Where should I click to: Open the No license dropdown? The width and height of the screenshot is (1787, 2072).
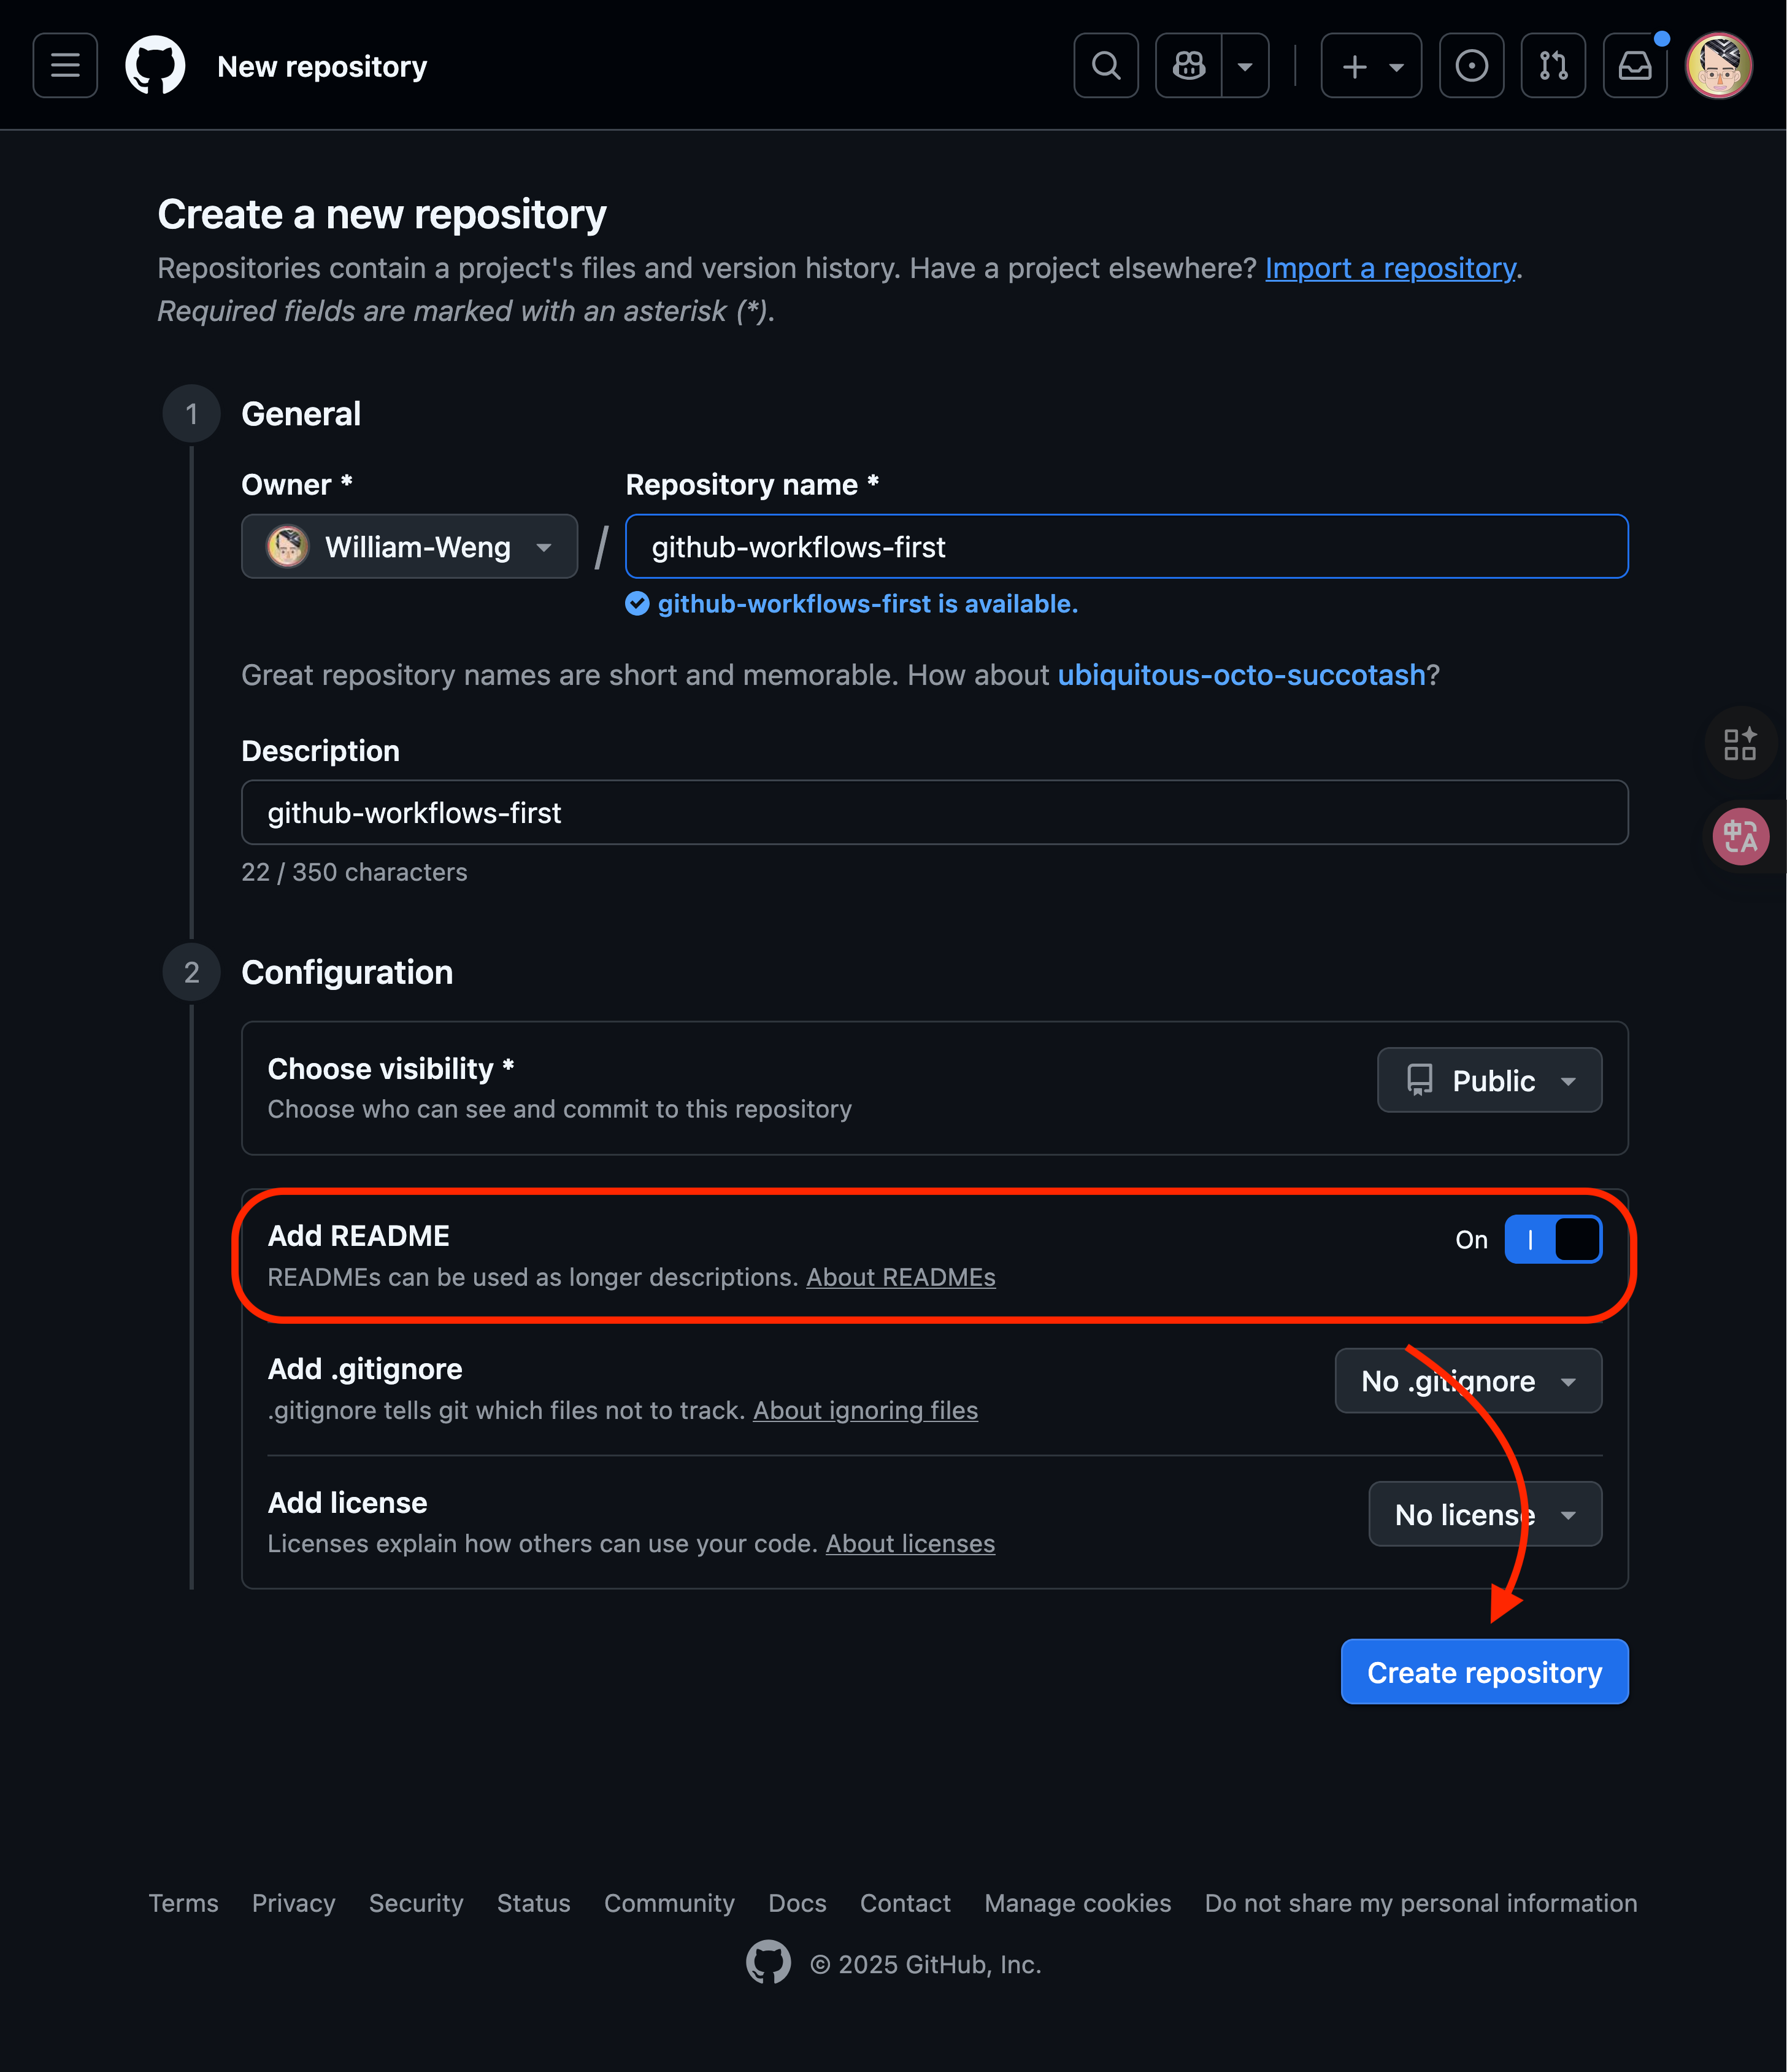1485,1515
